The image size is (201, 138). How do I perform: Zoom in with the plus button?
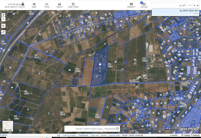click(x=3, y=15)
